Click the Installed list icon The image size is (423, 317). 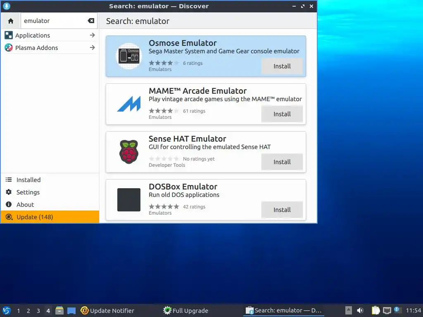pyautogui.click(x=9, y=180)
